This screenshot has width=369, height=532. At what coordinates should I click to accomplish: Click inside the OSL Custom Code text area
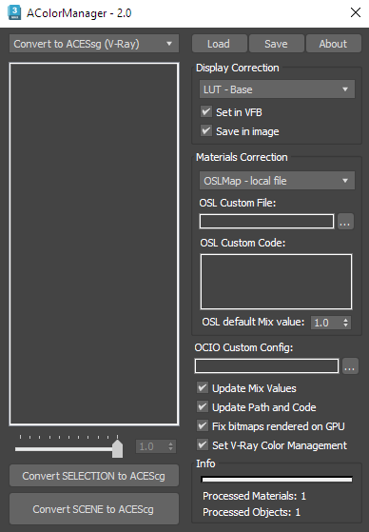(276, 282)
